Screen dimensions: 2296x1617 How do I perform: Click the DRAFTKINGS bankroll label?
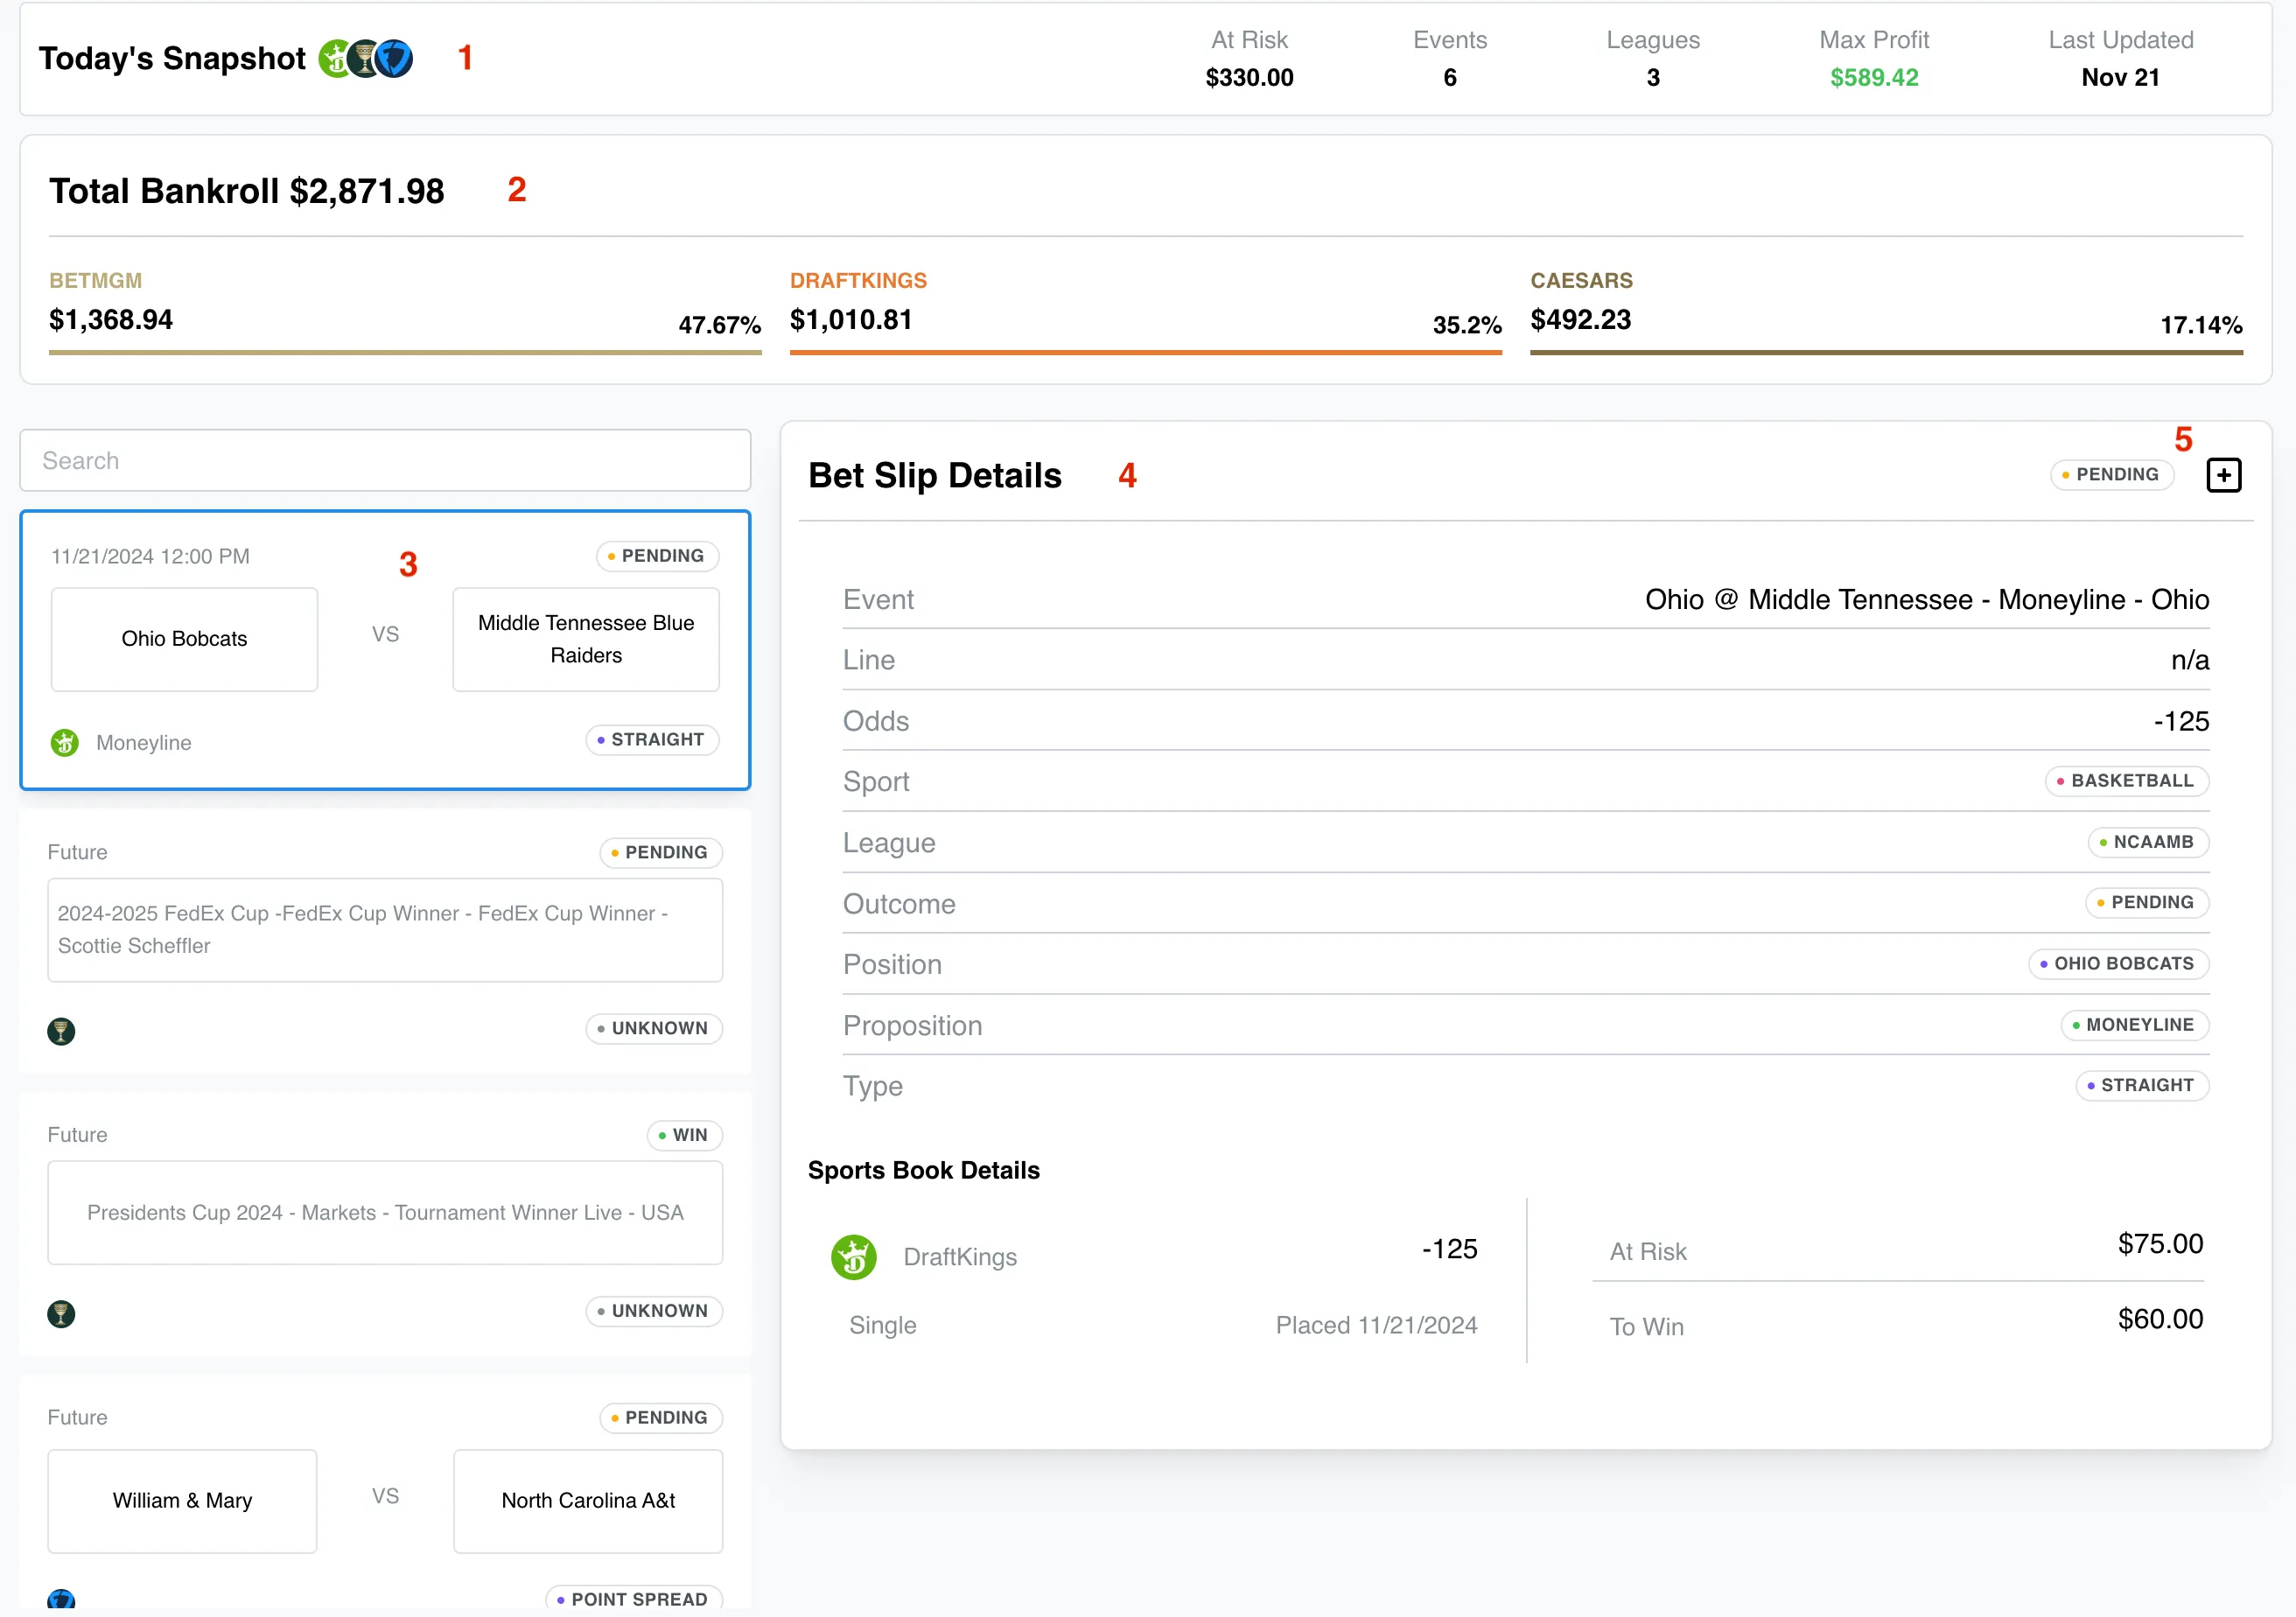pyautogui.click(x=858, y=281)
